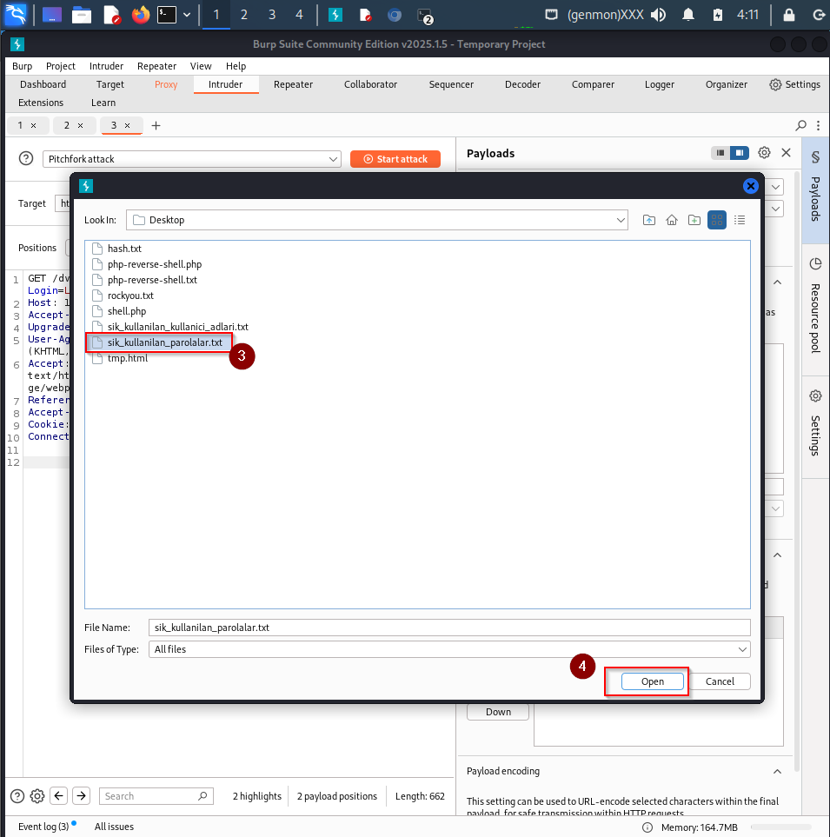Open the Intruder menu in the menu bar

coord(106,66)
